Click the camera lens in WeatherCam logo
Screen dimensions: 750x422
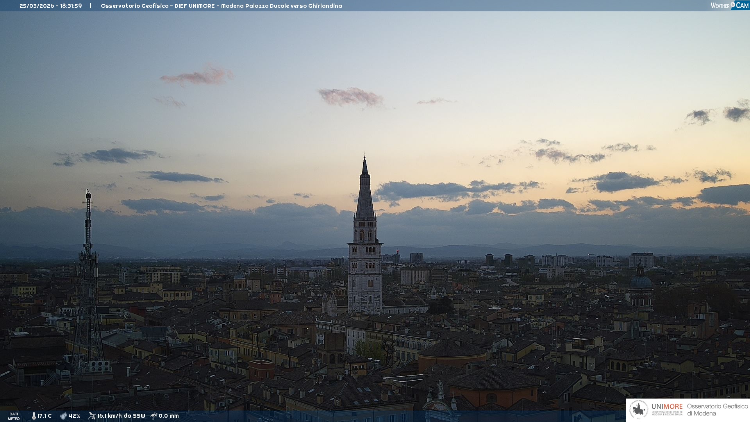pyautogui.click(x=733, y=5)
